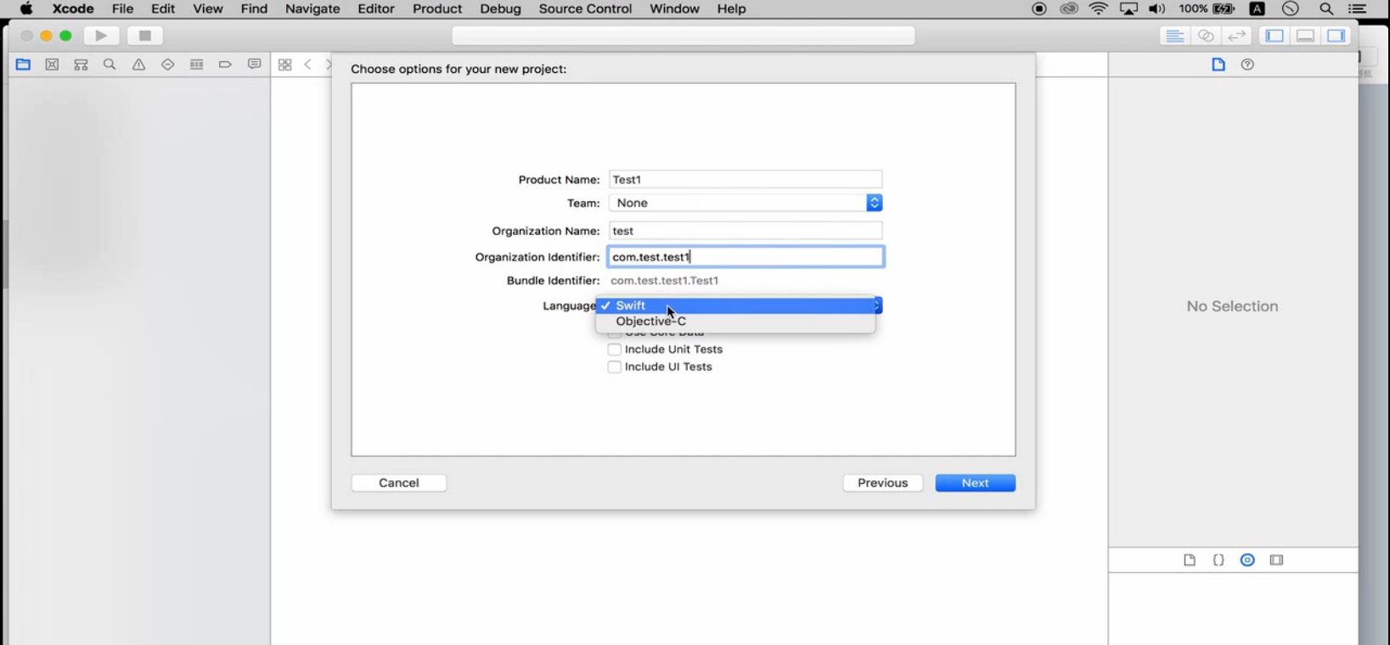The height and width of the screenshot is (645, 1390).
Task: Click the Organization Identifier field
Action: pyautogui.click(x=746, y=256)
